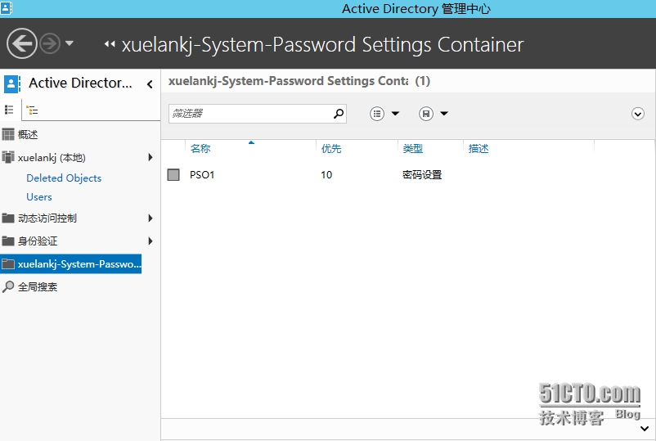Expand the xuelankj (本地) submenu arrow
This screenshot has width=656, height=441.
(x=151, y=157)
